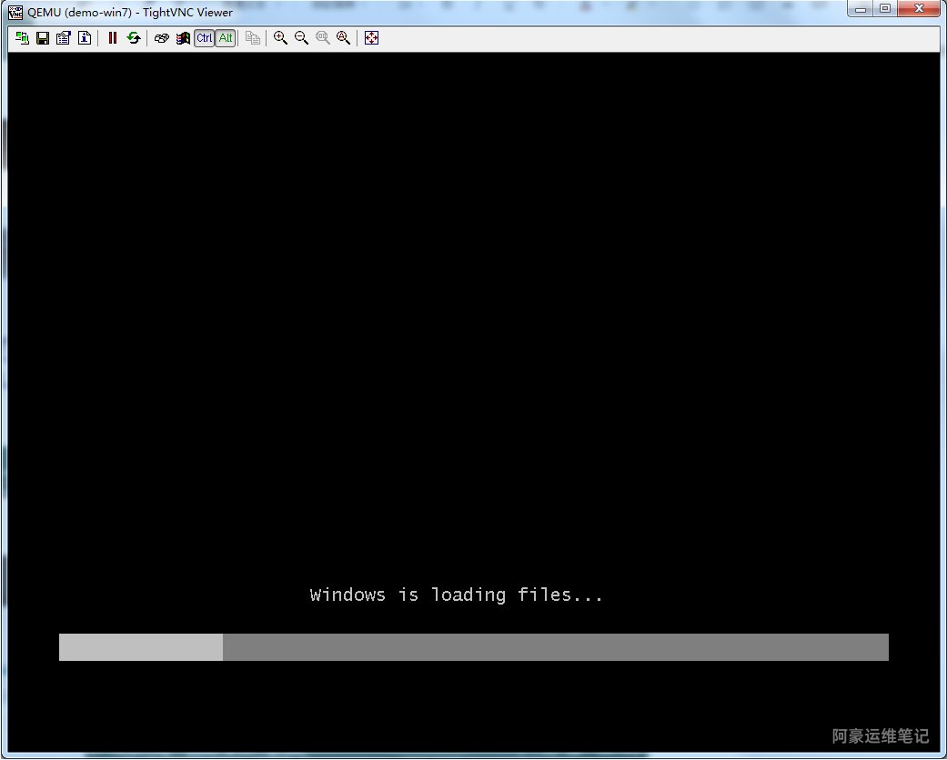The image size is (947, 760).
Task: Save the session to a file
Action: point(43,38)
